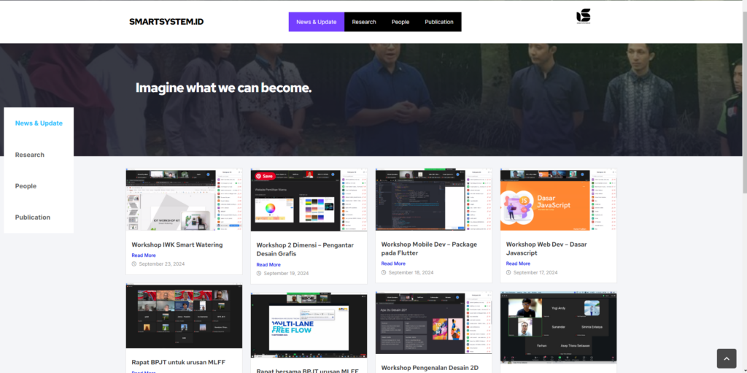The image size is (747, 373).
Task: Click Rapat BPJT untuk urusan MLFF title
Action: pos(179,362)
